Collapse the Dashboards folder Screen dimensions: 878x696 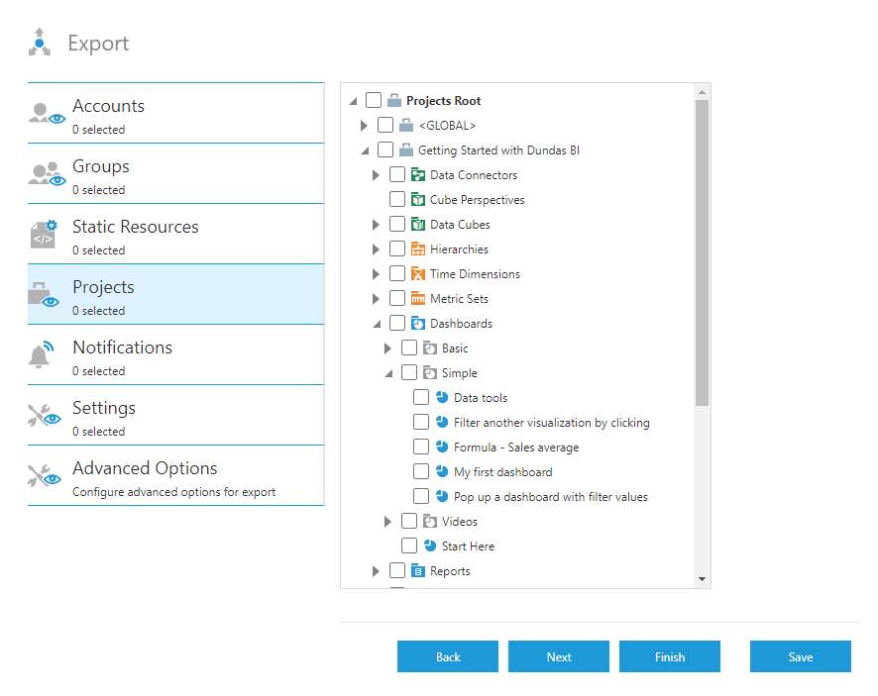[377, 324]
